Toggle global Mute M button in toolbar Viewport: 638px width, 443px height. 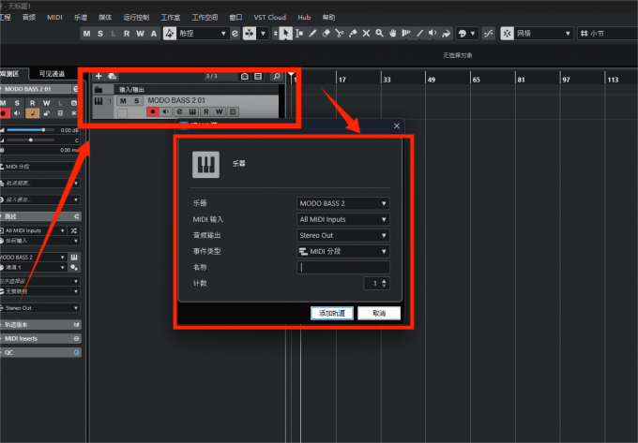86,34
